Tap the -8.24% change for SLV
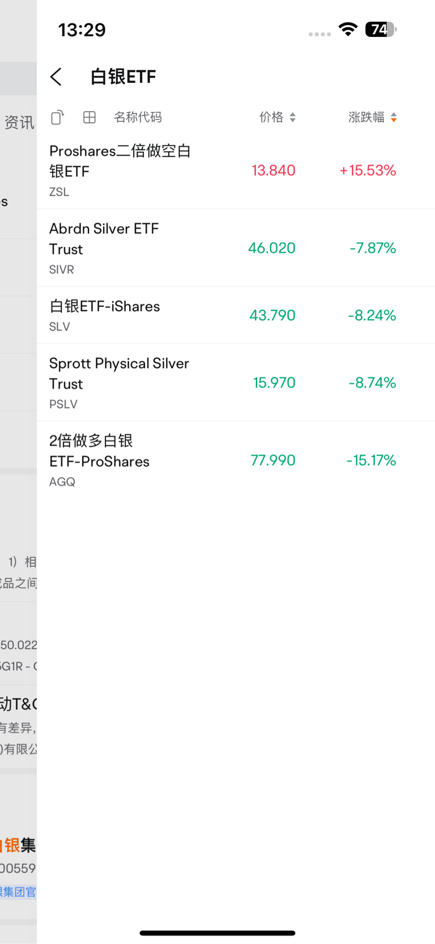 click(372, 315)
